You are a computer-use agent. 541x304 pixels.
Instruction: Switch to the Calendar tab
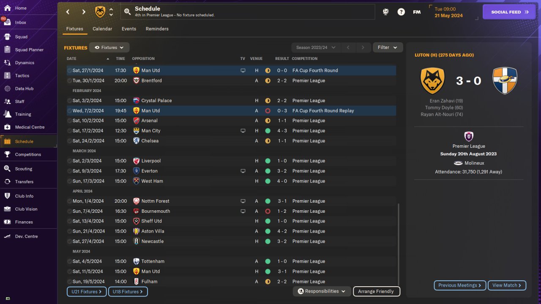(x=102, y=29)
